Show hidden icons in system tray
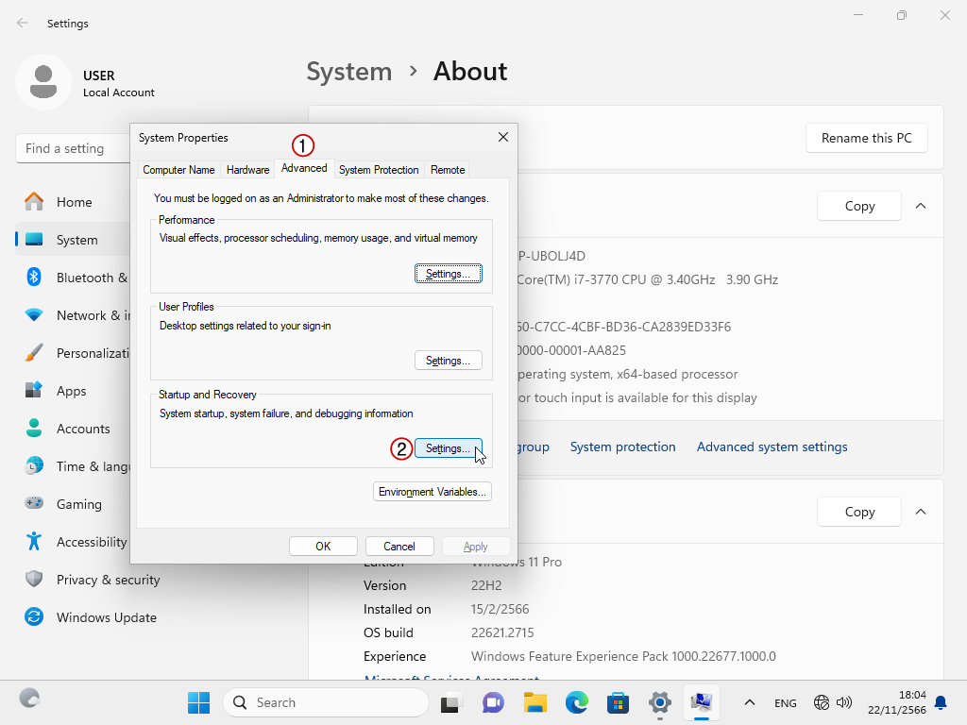967x725 pixels. pyautogui.click(x=750, y=702)
